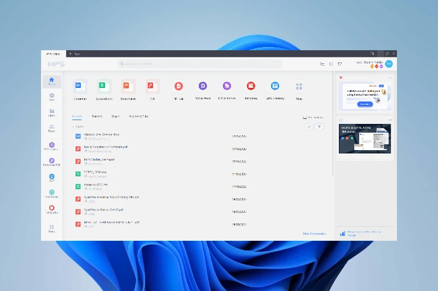Click the thumbs-up recommend icon
438x291 pixels.
(343, 234)
